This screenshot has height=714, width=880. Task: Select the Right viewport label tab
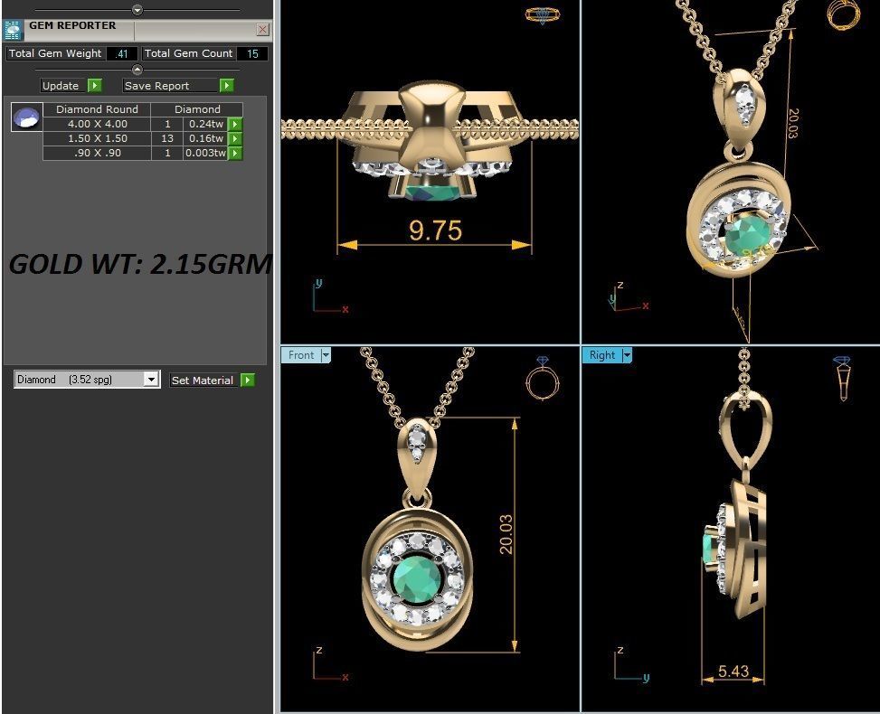point(602,355)
